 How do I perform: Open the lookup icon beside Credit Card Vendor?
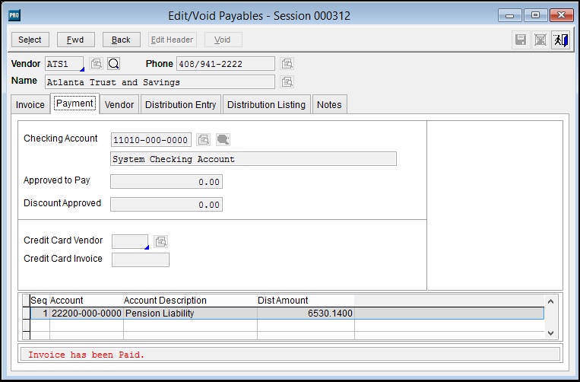(160, 242)
